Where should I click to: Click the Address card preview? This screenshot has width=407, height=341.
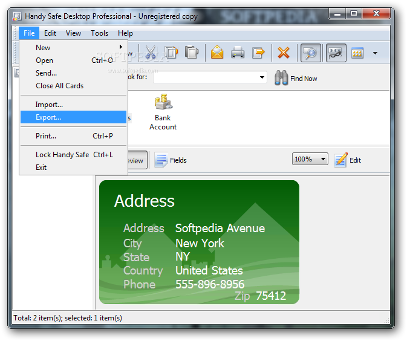click(199, 242)
